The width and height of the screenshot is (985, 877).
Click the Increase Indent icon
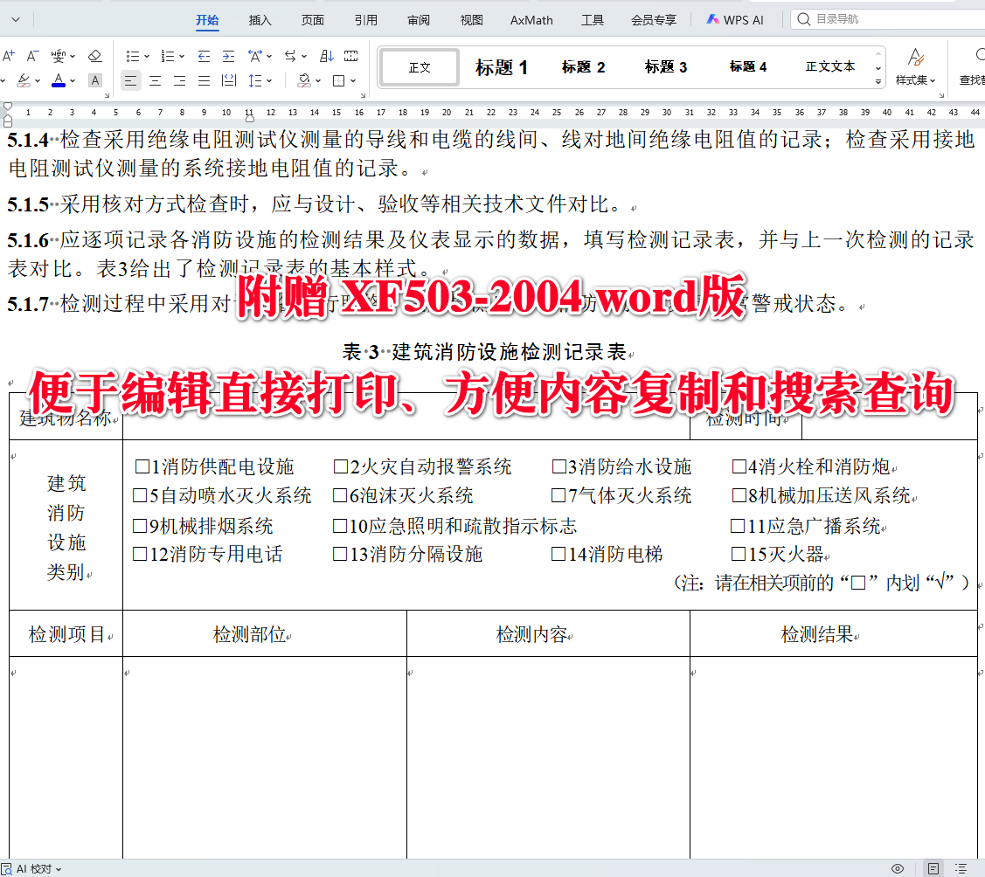pyautogui.click(x=228, y=56)
